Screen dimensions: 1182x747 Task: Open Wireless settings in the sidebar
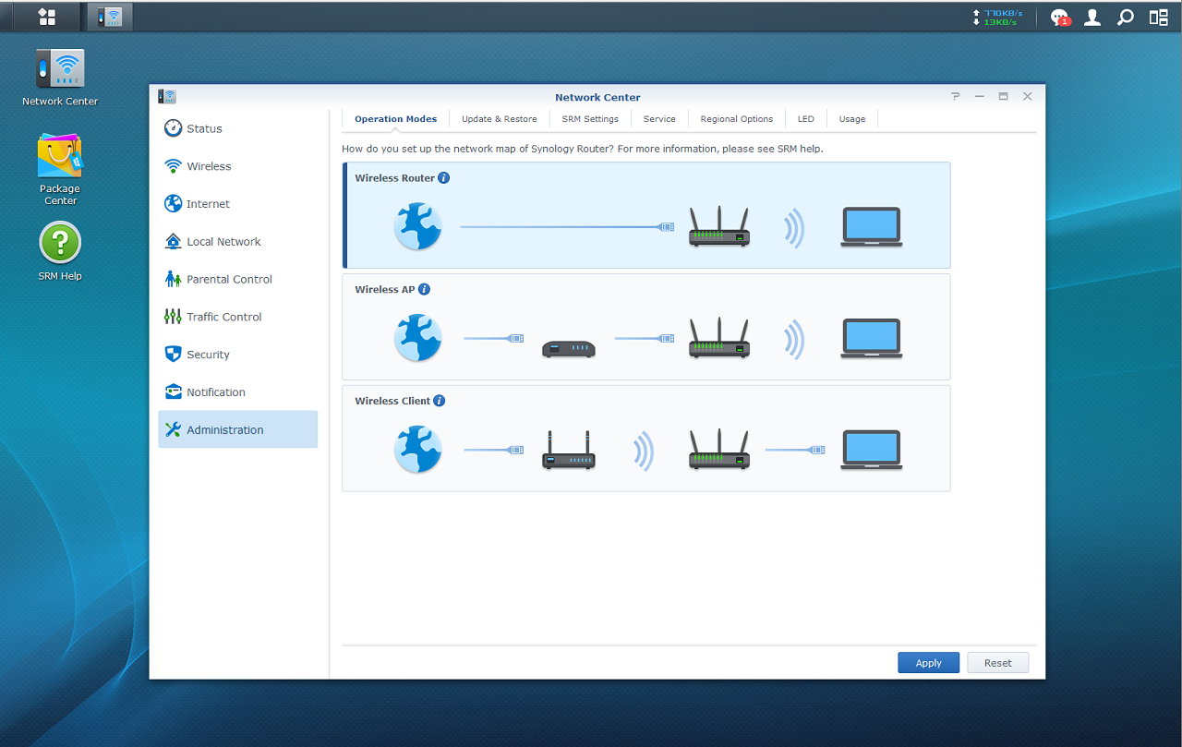click(x=237, y=166)
